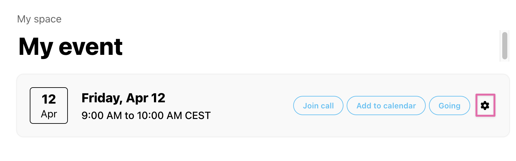516x161 pixels.
Task: Add the event to calendar
Action: click(386, 106)
